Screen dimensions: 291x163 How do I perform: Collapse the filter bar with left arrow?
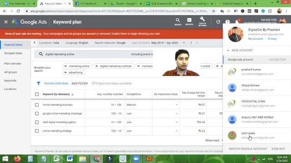click(x=35, y=43)
